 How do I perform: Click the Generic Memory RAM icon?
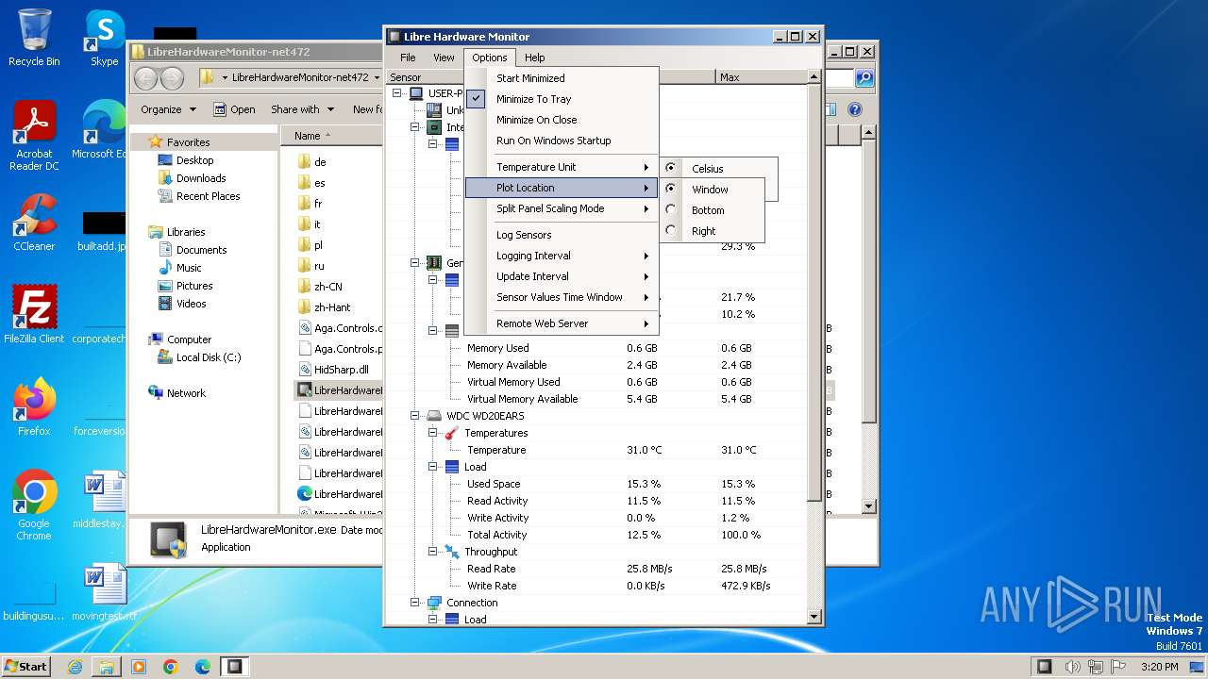(434, 263)
